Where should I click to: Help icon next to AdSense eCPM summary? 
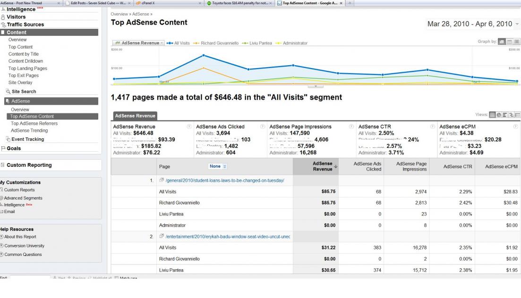(515, 126)
